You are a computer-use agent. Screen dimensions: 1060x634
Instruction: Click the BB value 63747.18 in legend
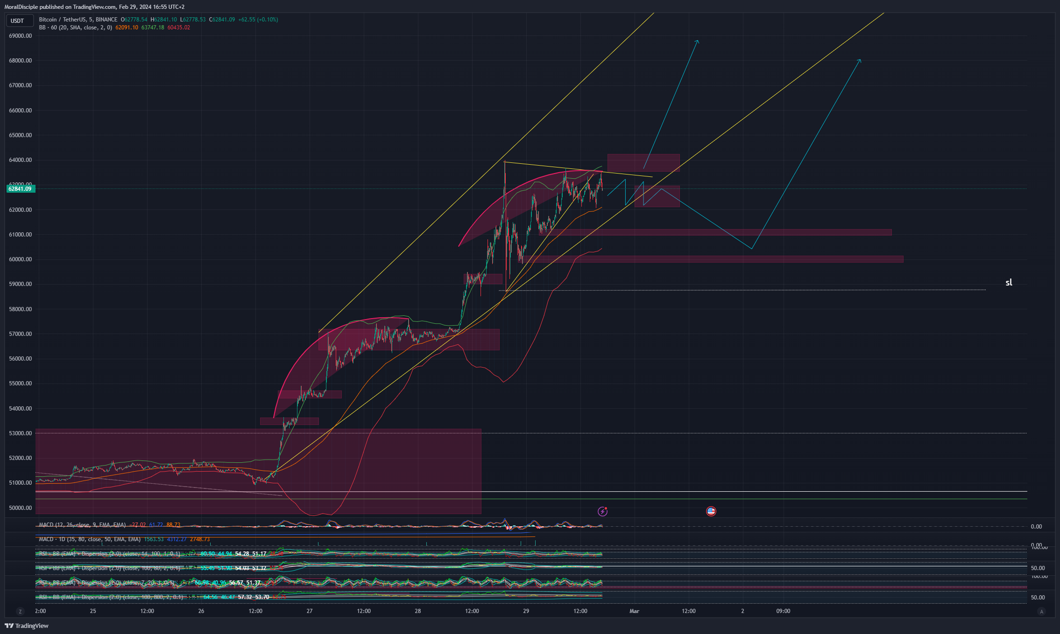[x=153, y=28]
